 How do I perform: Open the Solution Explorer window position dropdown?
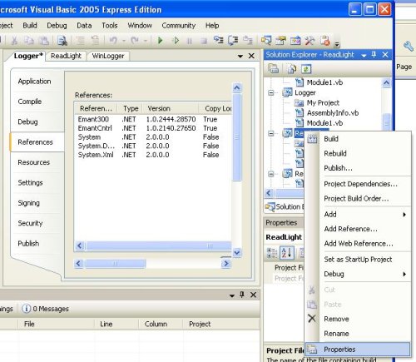tap(364, 56)
